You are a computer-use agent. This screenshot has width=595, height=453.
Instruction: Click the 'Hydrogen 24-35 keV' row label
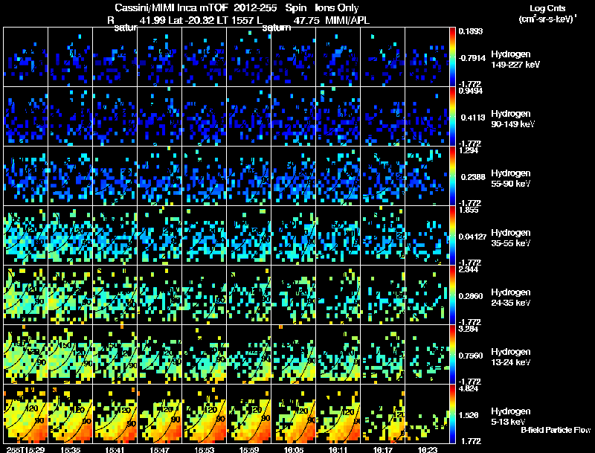pyautogui.click(x=511, y=298)
